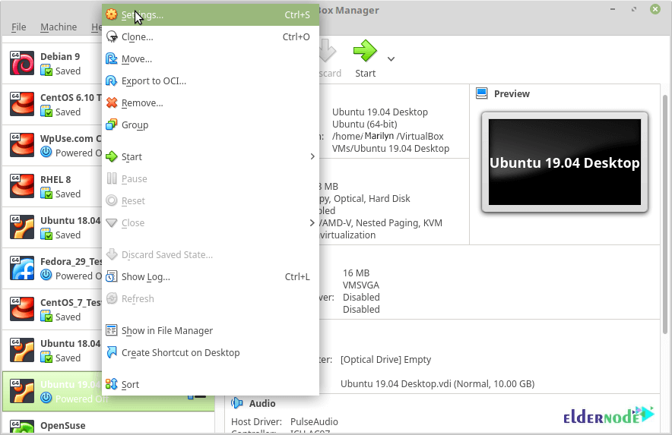Click the Ubuntu (64-bit) operating system value
Image resolution: width=672 pixels, height=435 pixels.
click(365, 125)
